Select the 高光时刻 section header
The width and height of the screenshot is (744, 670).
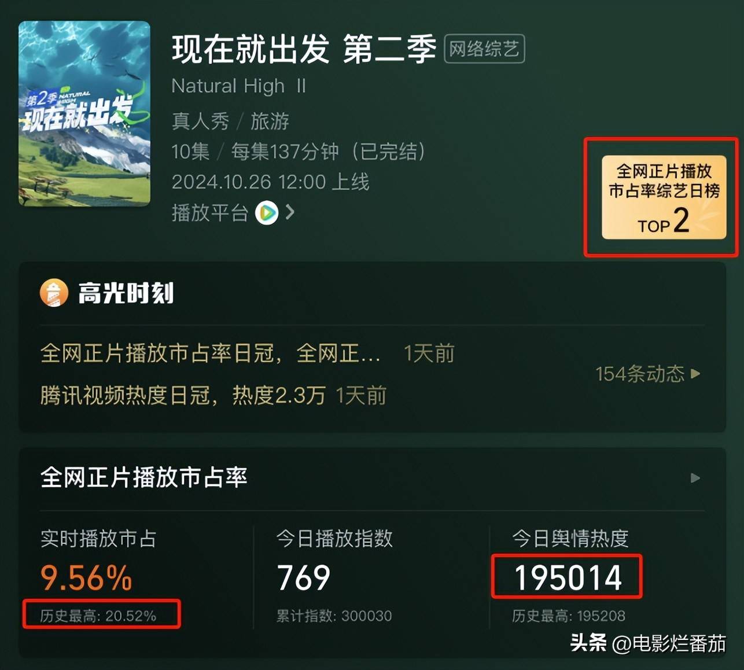[x=126, y=293]
